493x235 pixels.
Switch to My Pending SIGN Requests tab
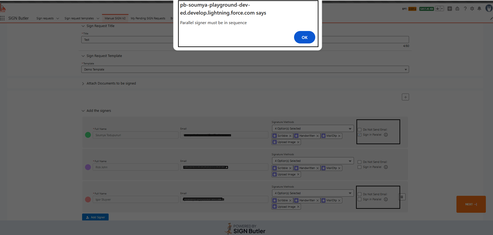coord(148,18)
